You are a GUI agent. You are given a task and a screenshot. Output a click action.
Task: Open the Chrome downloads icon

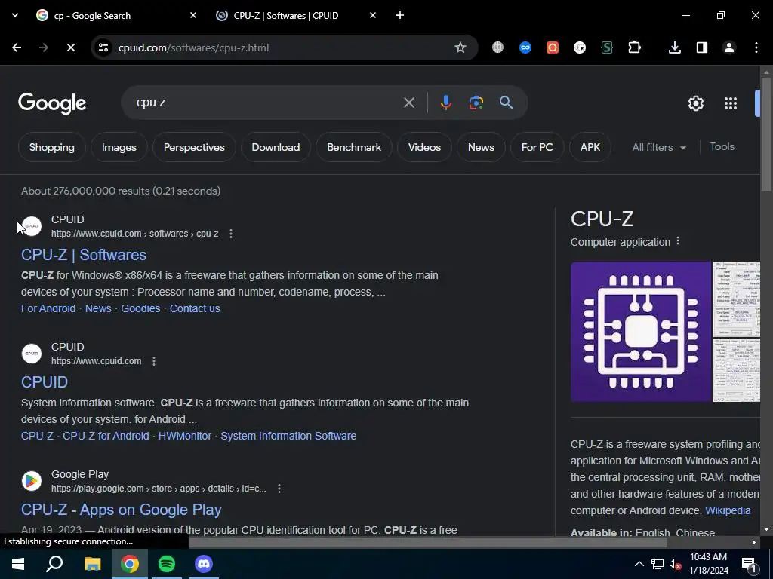674,47
